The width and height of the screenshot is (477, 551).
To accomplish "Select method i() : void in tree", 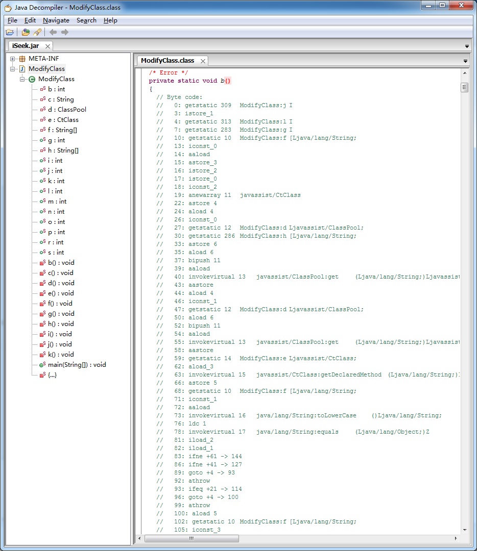I will [60, 334].
